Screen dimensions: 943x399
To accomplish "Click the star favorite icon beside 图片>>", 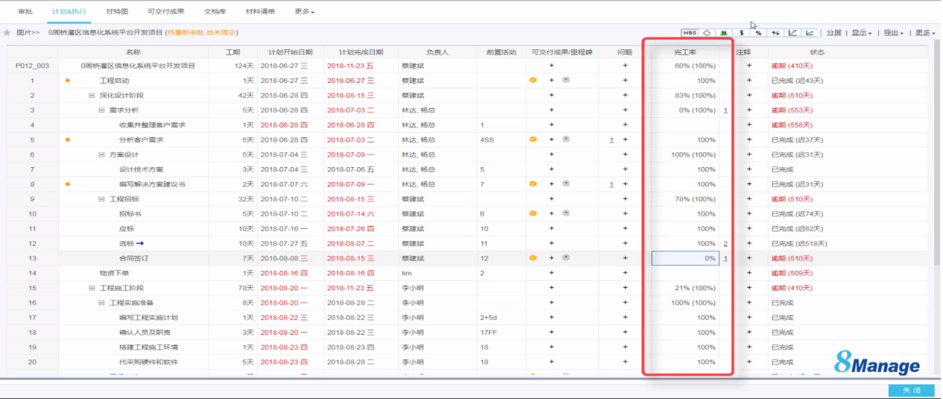I will [7, 33].
